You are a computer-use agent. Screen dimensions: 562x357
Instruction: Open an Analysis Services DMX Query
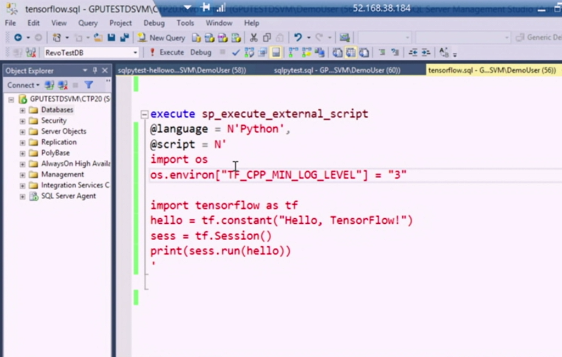tap(223, 37)
